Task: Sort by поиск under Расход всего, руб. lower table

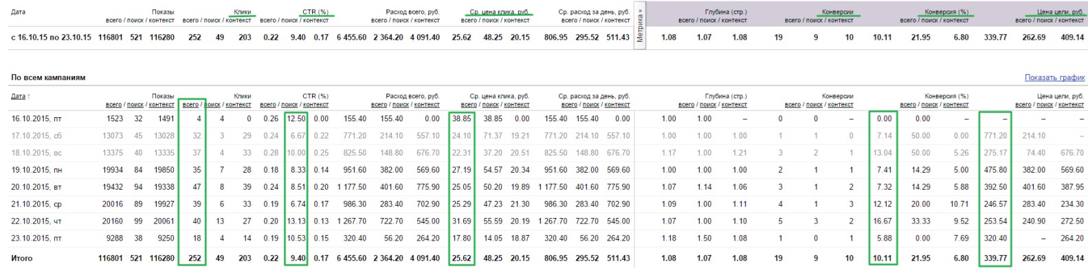Action: pyautogui.click(x=401, y=105)
